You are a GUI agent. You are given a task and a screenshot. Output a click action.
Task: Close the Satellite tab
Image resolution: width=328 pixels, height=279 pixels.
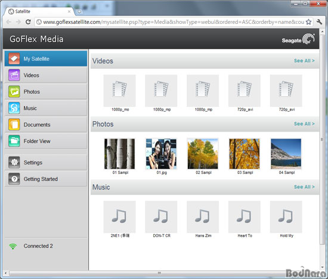tap(69, 11)
